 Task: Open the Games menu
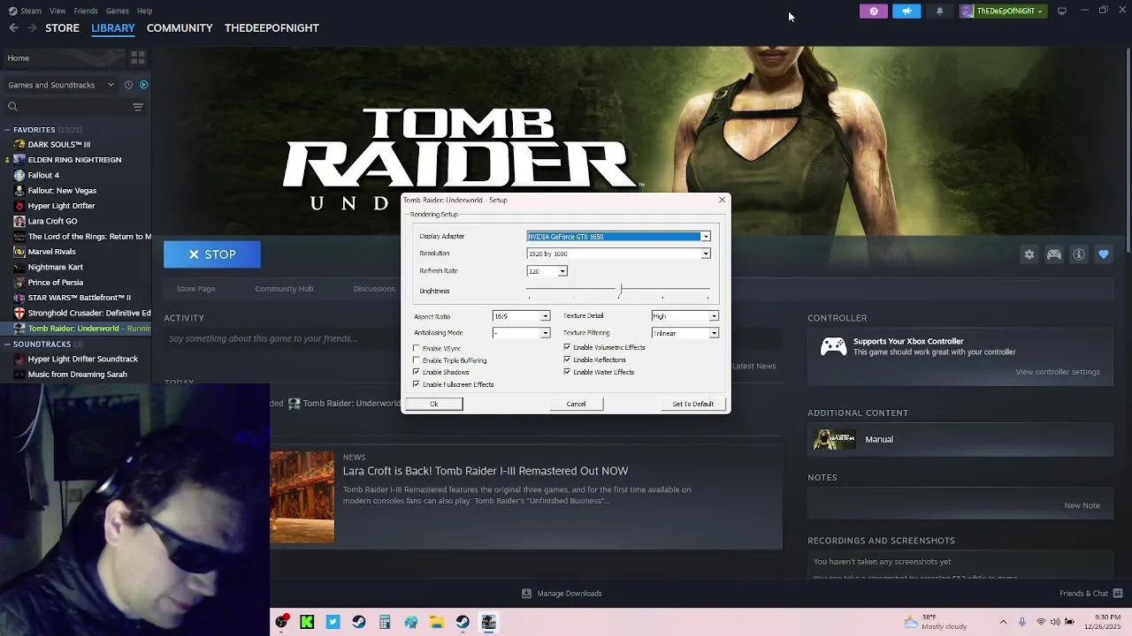click(117, 11)
